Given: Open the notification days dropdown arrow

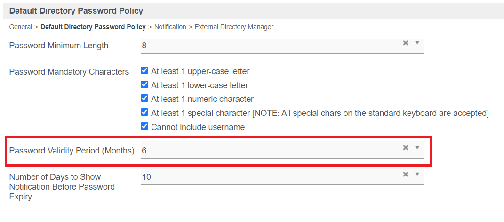Looking at the screenshot, I should coord(417,174).
